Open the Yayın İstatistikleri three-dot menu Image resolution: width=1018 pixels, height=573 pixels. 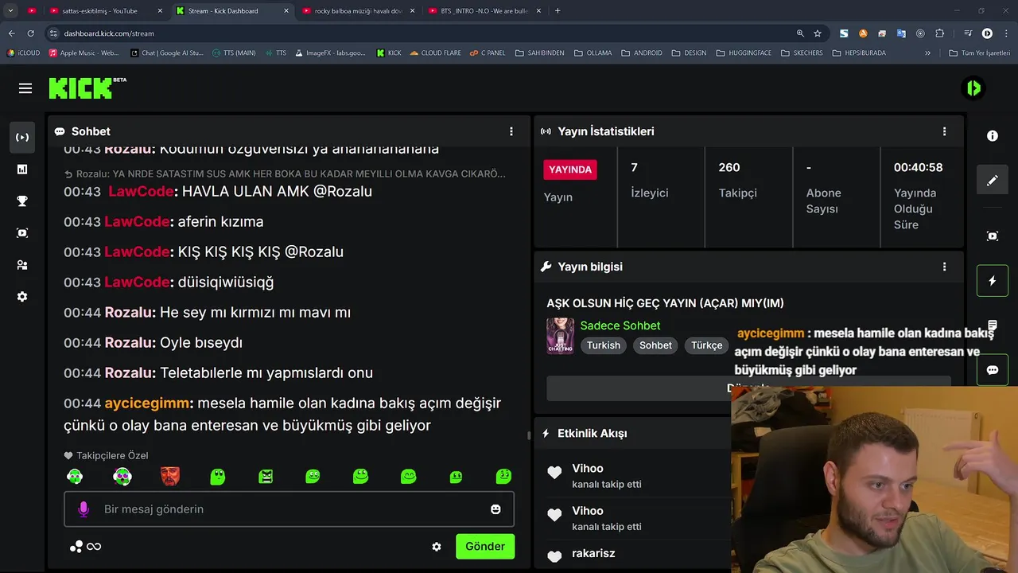(944, 131)
